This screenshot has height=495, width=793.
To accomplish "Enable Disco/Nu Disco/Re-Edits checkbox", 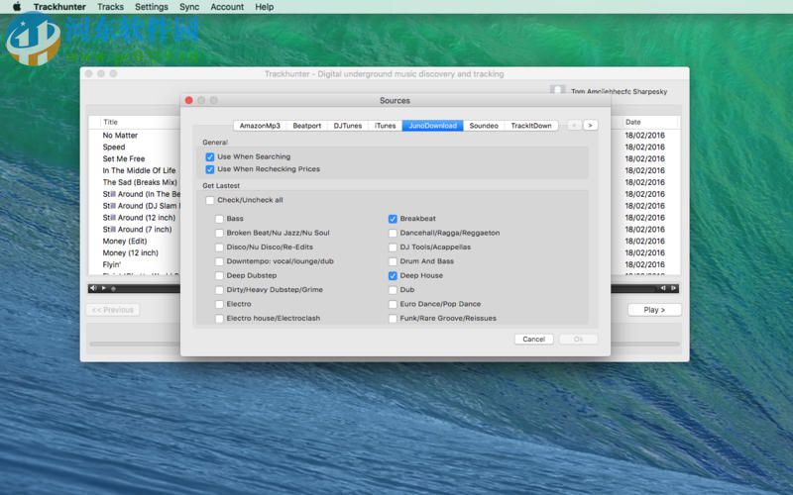I will (x=219, y=247).
